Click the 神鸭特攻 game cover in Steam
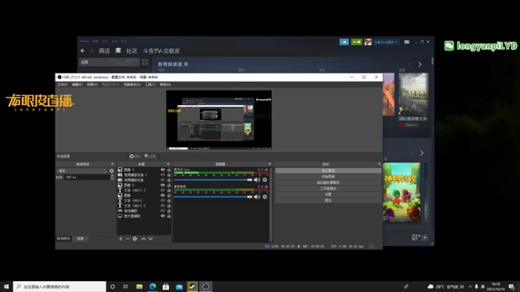Screen dimensions: 520x292 click(402, 192)
